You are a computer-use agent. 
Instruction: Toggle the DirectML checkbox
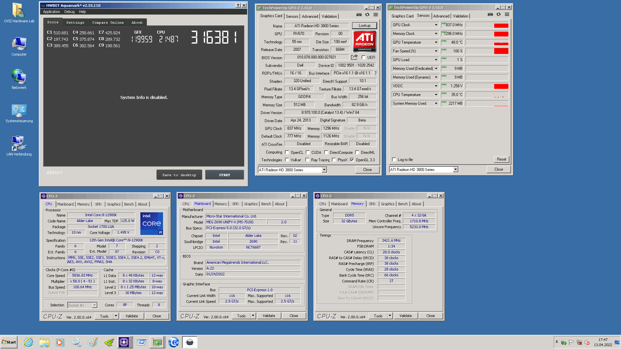tap(357, 153)
